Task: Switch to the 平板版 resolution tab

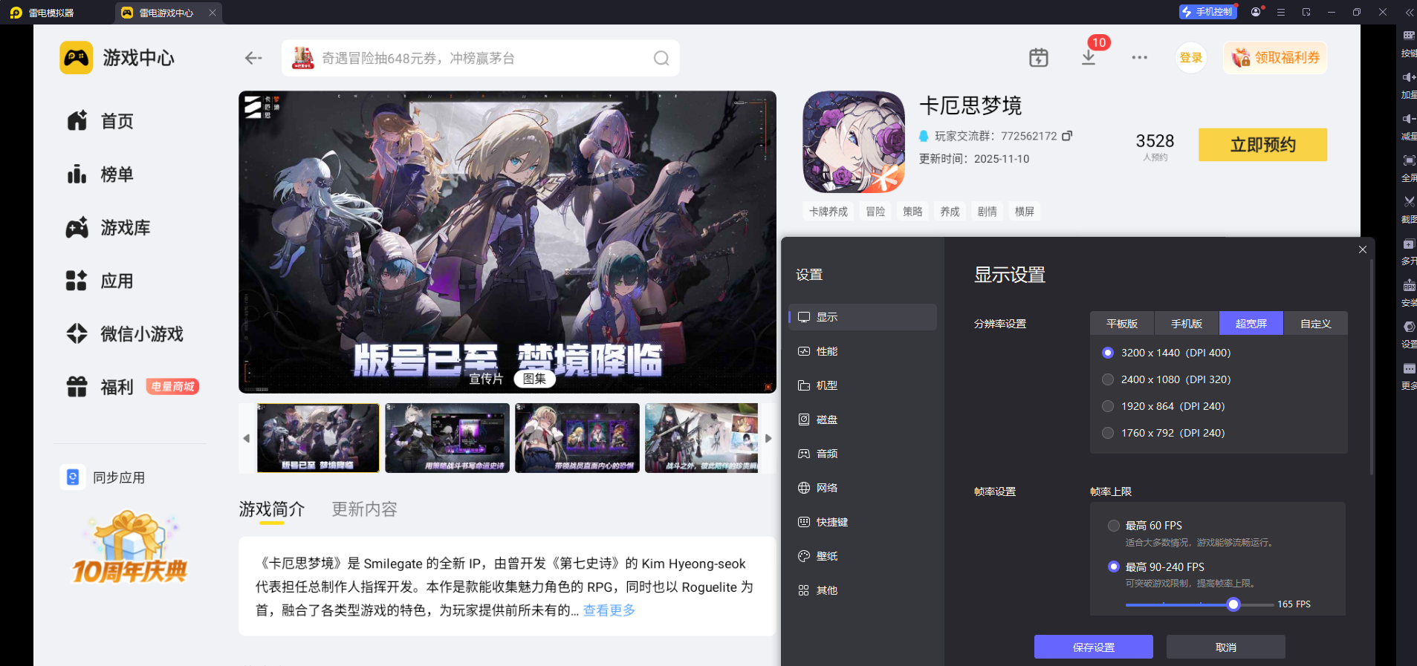Action: [x=1122, y=323]
